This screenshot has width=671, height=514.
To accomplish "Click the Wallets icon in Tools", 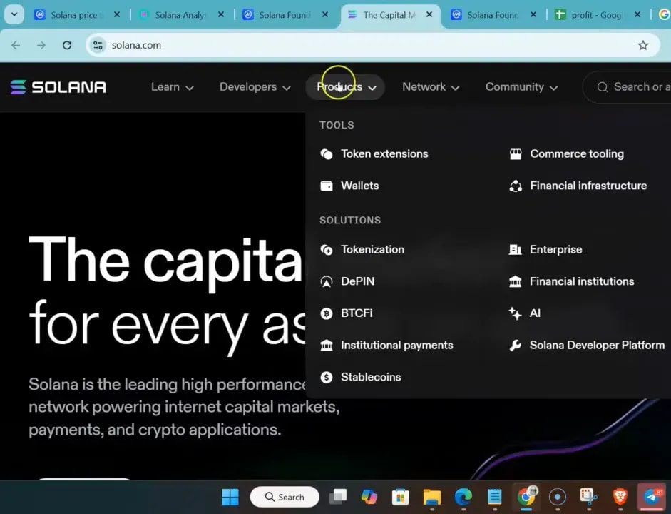I will [x=327, y=186].
